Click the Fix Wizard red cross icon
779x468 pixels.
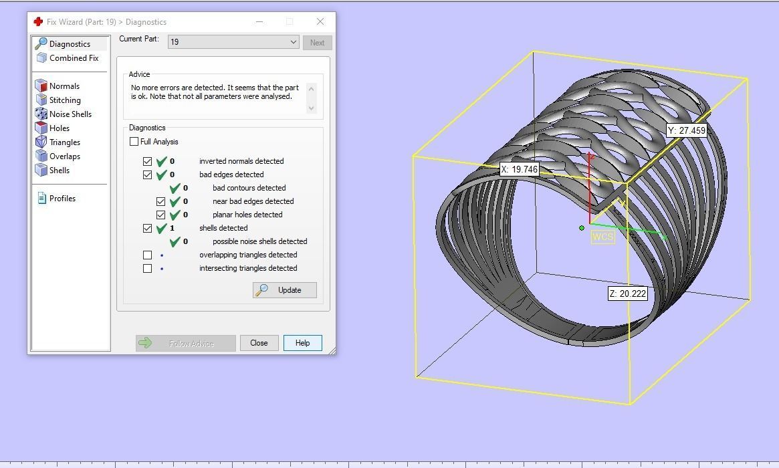(37, 22)
